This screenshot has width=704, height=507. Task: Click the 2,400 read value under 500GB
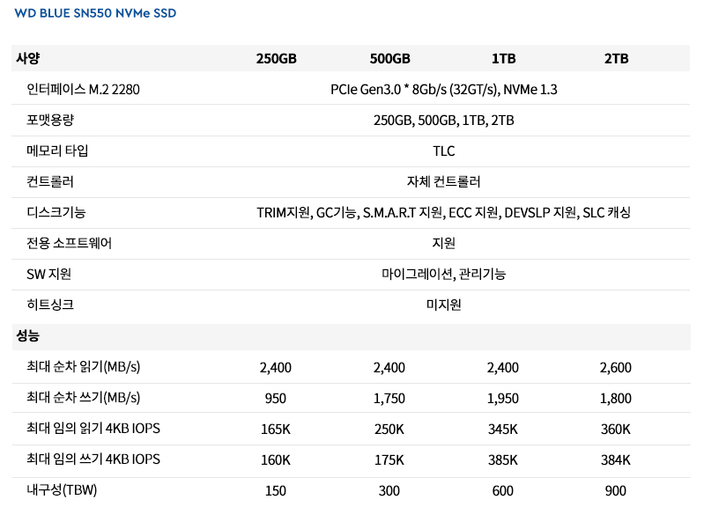389,368
